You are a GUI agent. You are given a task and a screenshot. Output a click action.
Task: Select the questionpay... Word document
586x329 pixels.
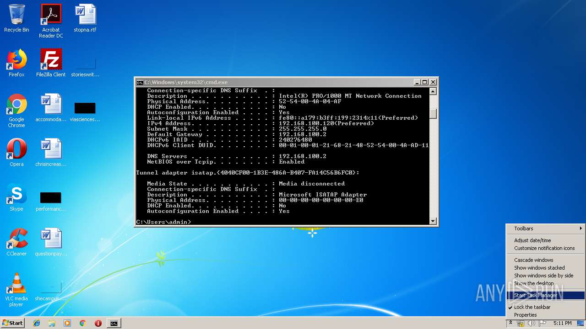coord(51,242)
